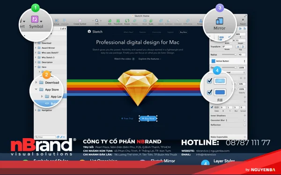Flip the shape horizontally
281x175 pixels.
(238, 47)
